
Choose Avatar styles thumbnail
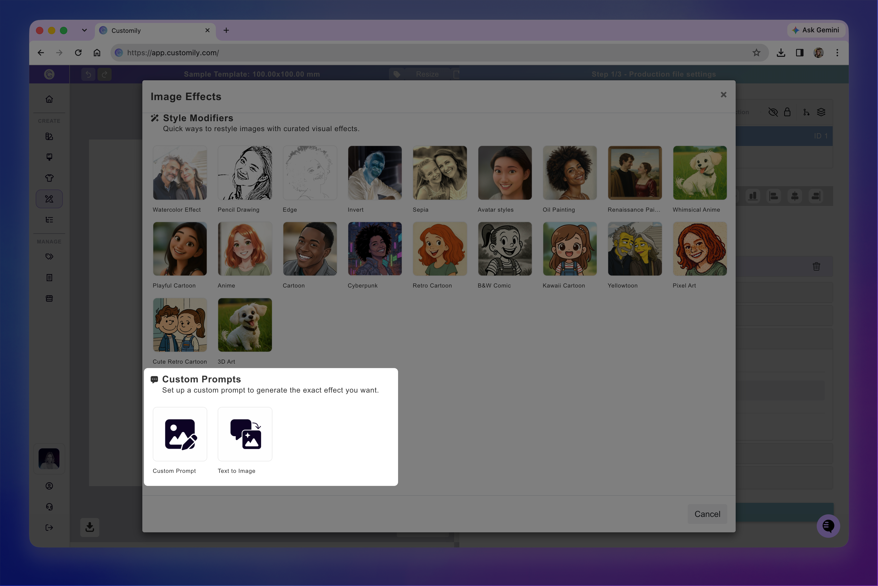(505, 173)
